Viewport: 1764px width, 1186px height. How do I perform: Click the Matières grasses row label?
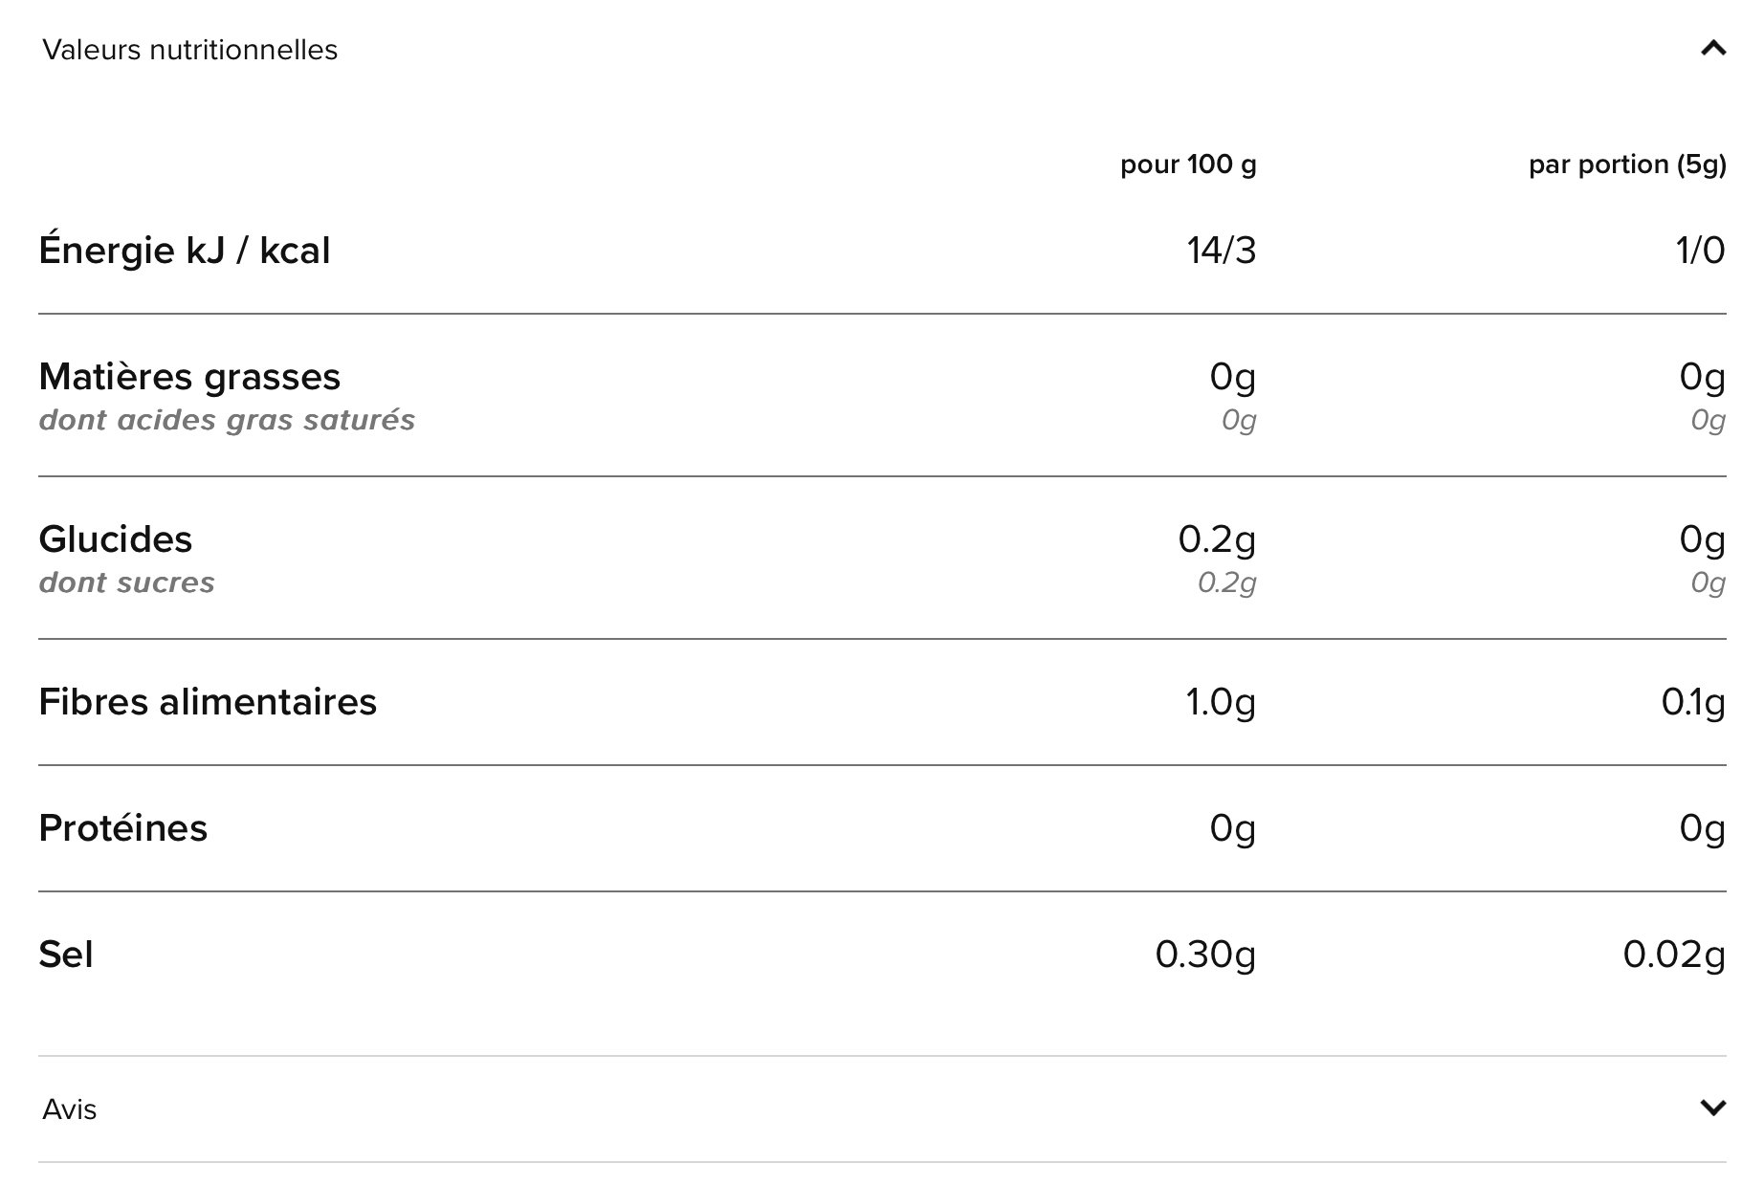[x=189, y=377]
